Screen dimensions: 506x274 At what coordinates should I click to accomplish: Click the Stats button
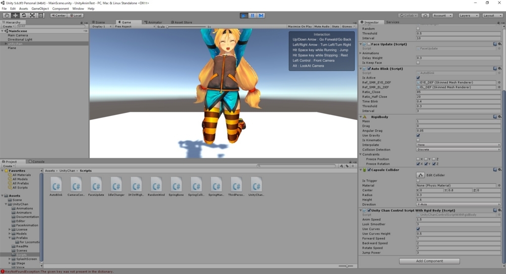click(x=336, y=27)
